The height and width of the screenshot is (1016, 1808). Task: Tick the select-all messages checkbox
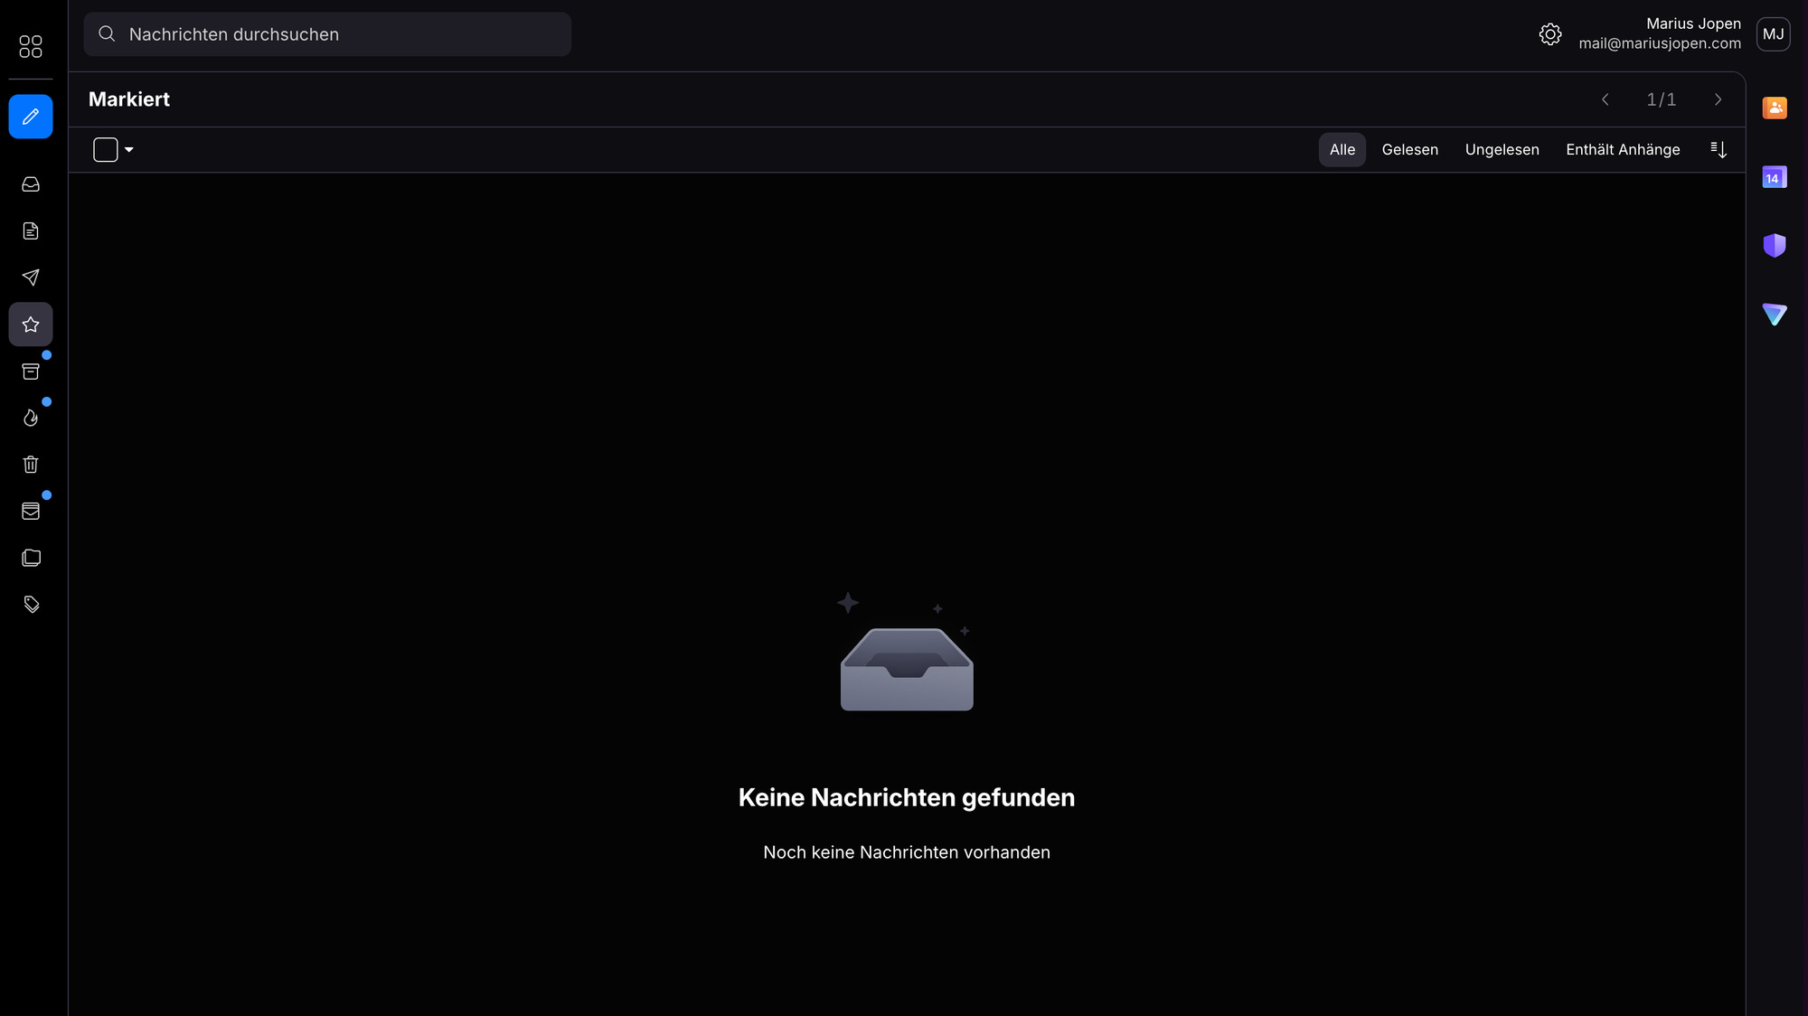tap(106, 150)
